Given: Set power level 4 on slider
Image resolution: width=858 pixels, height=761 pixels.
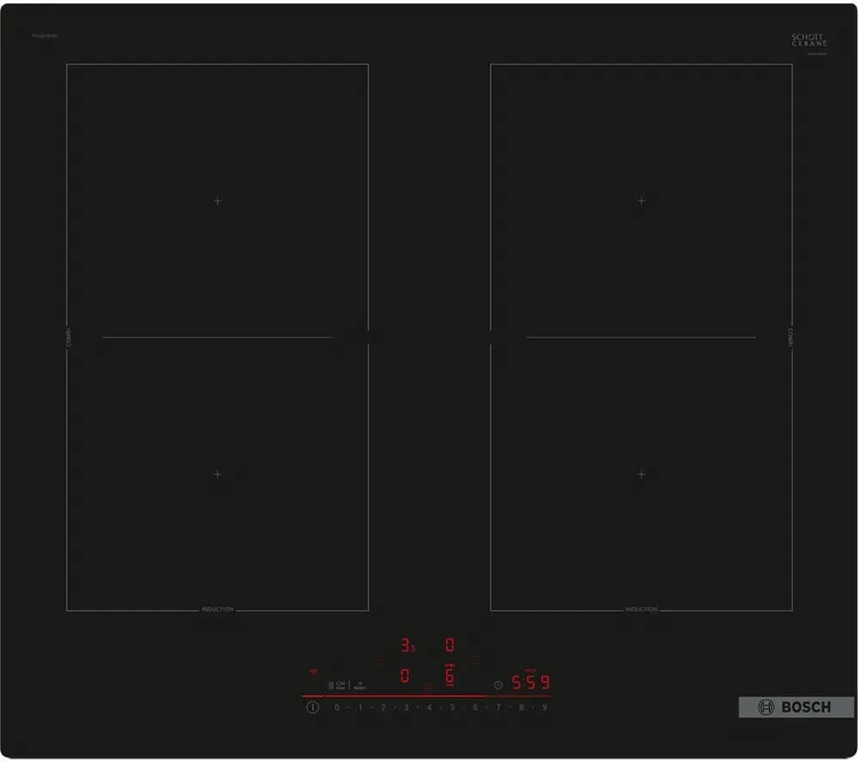Looking at the screenshot, I should tap(429, 708).
